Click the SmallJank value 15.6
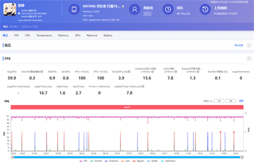 click(x=147, y=78)
